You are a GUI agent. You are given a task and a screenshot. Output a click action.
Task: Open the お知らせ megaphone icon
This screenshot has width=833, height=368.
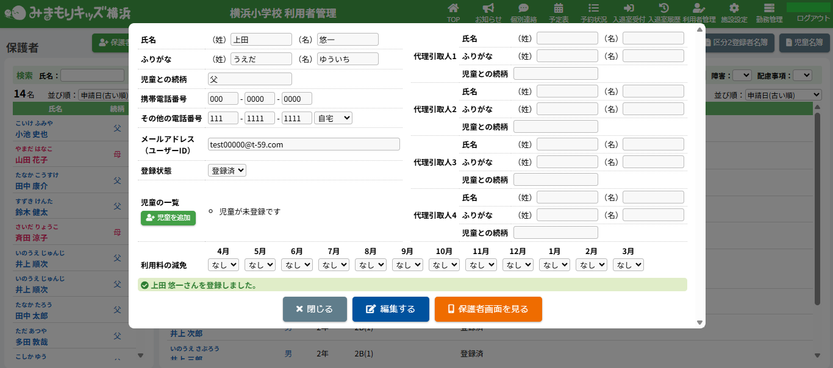(x=488, y=9)
